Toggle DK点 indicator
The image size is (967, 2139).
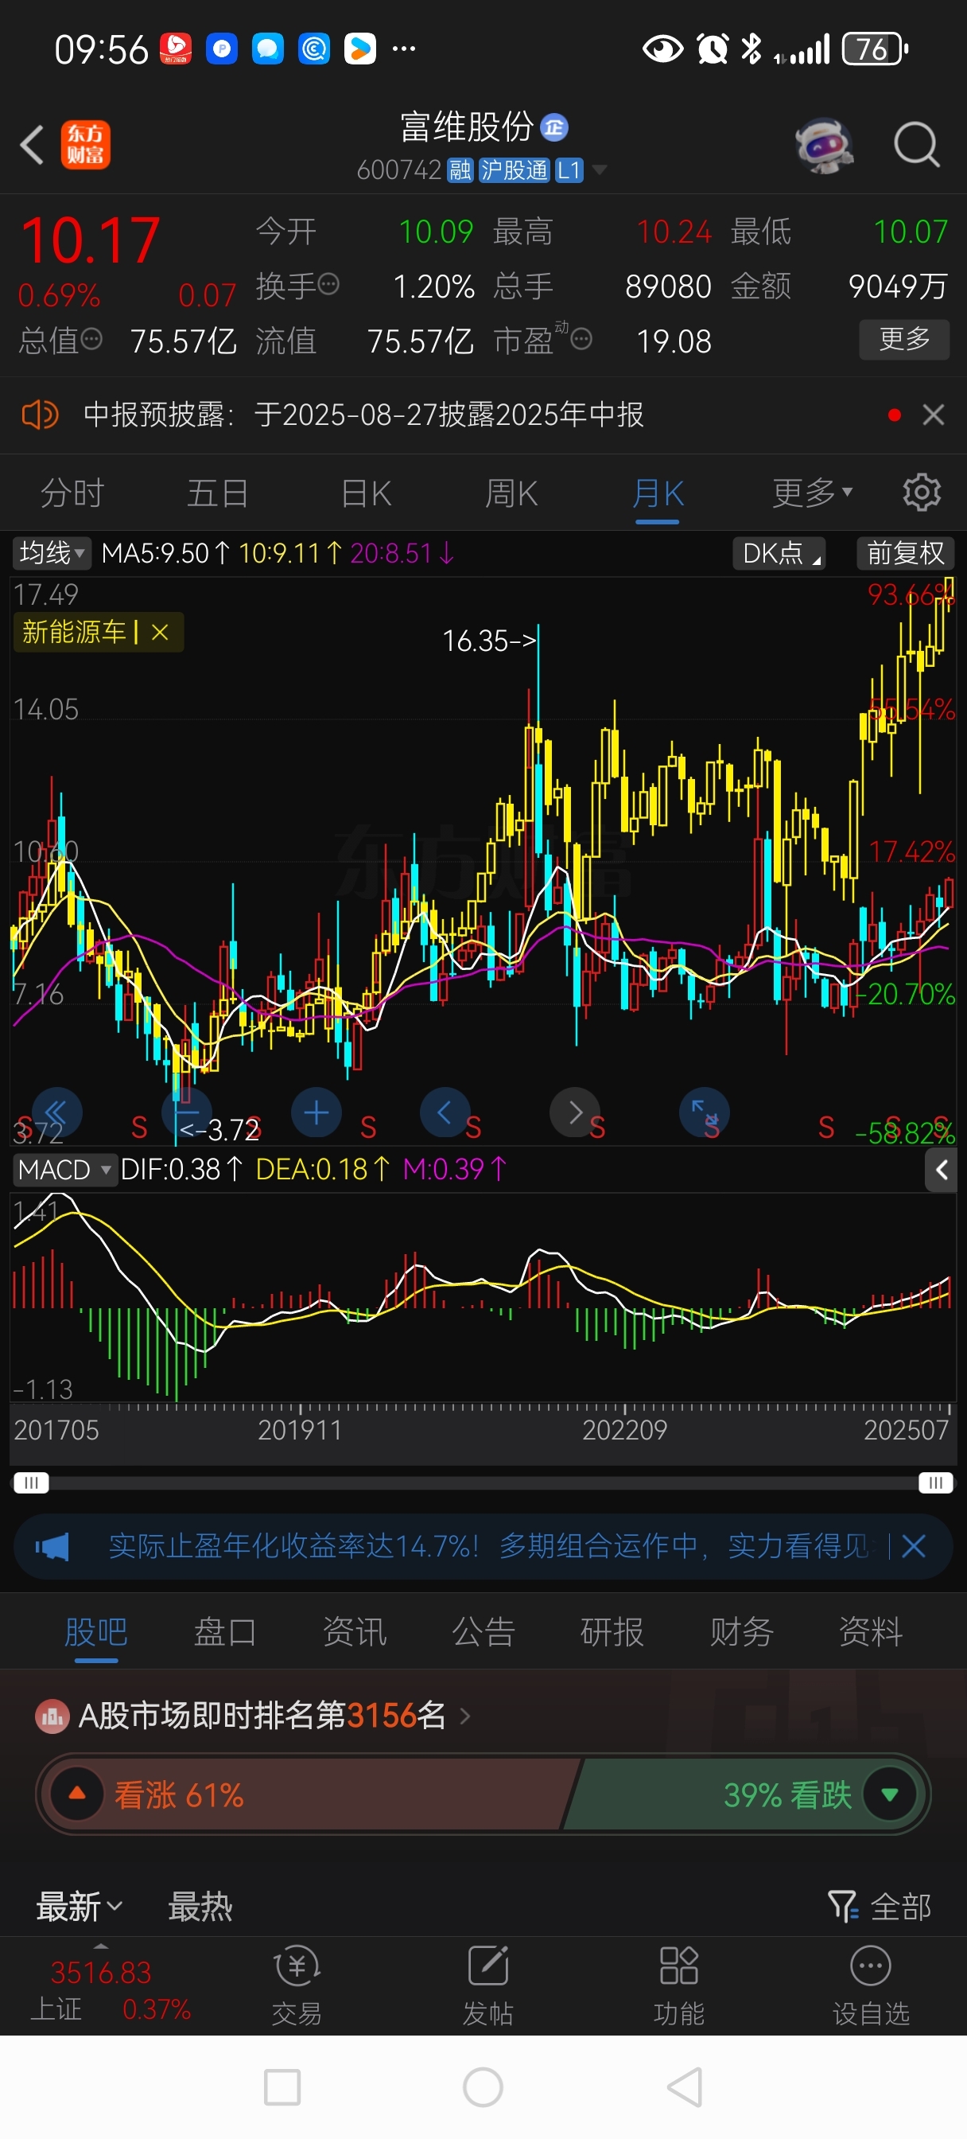pos(779,553)
